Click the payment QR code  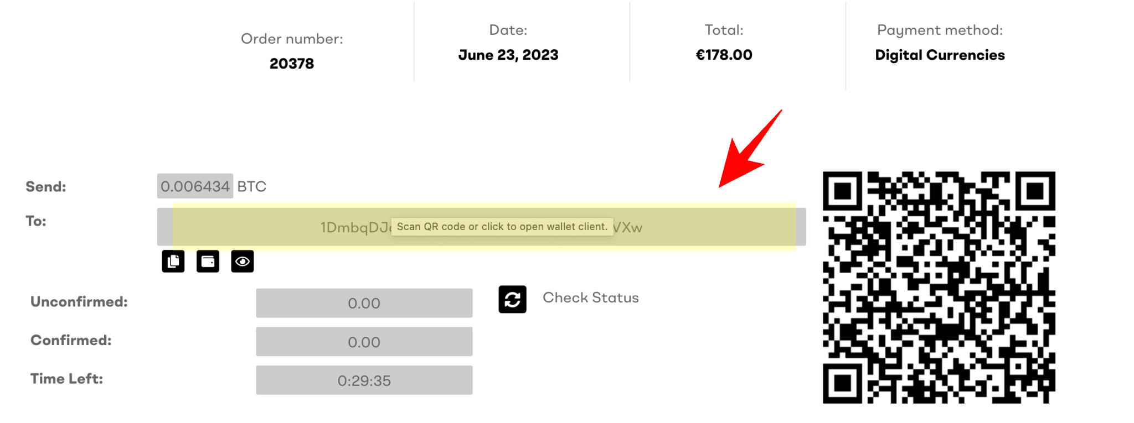point(939,287)
